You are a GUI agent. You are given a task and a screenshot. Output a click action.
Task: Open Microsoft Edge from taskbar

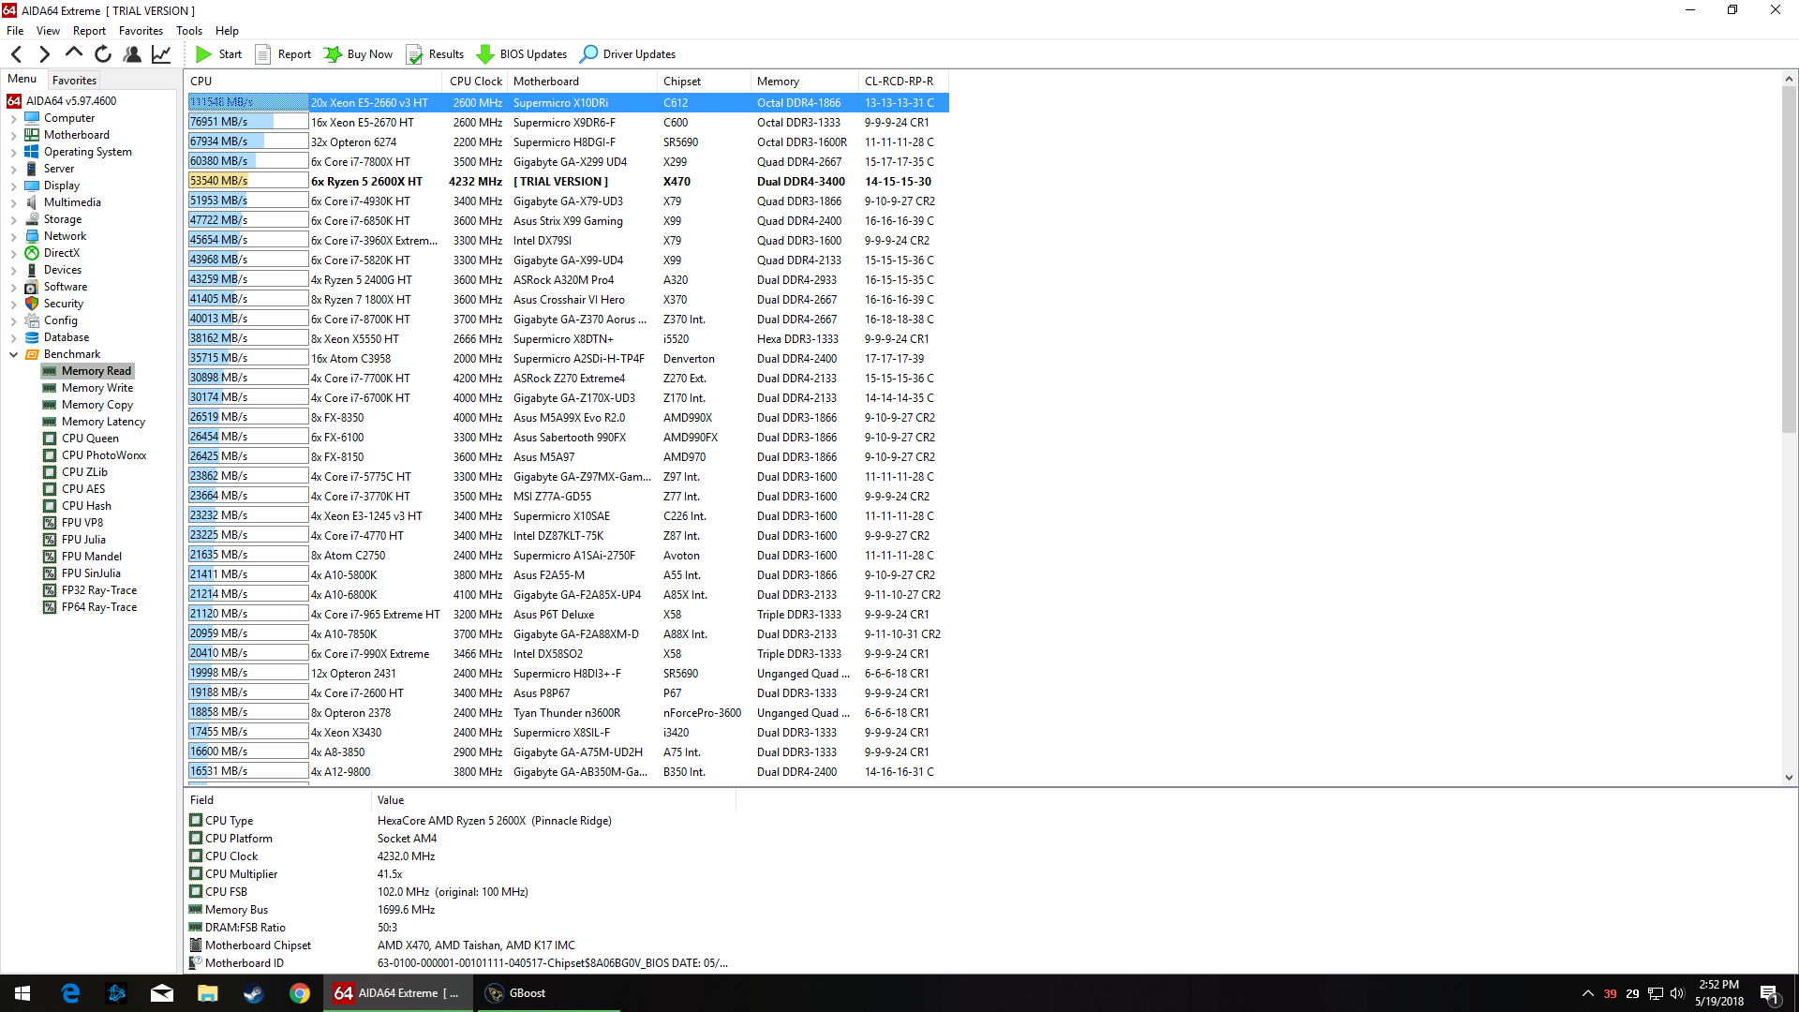70,993
